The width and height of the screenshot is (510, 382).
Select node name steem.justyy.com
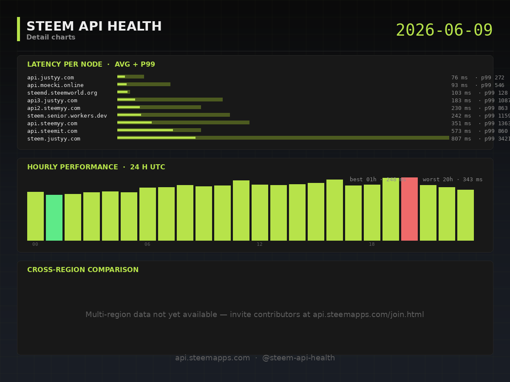(54, 139)
